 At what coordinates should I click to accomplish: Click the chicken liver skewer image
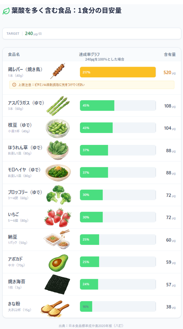pos(58,71)
